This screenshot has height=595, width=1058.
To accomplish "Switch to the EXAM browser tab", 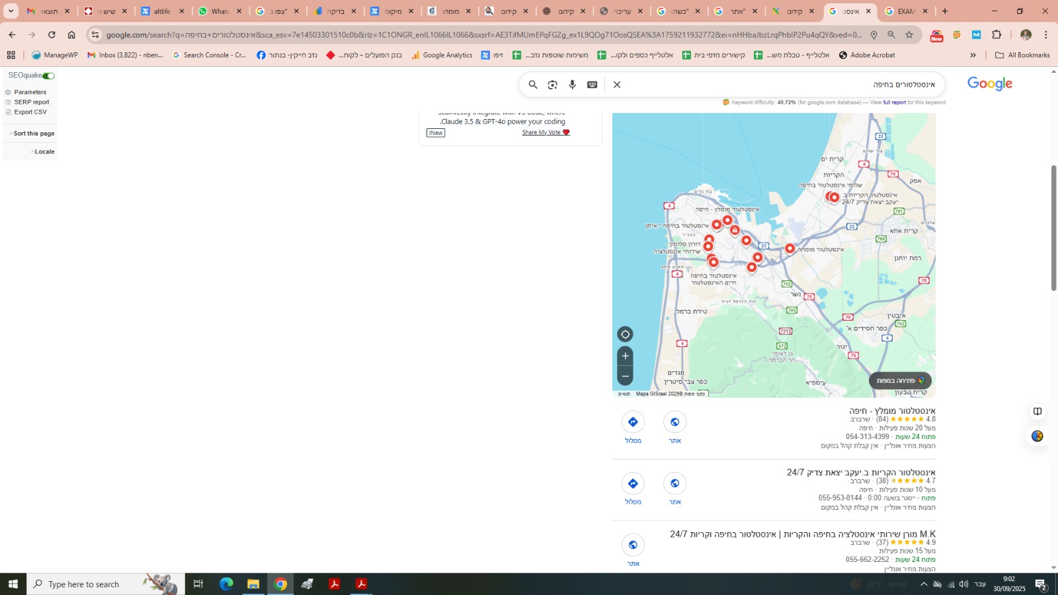I will click(906, 11).
